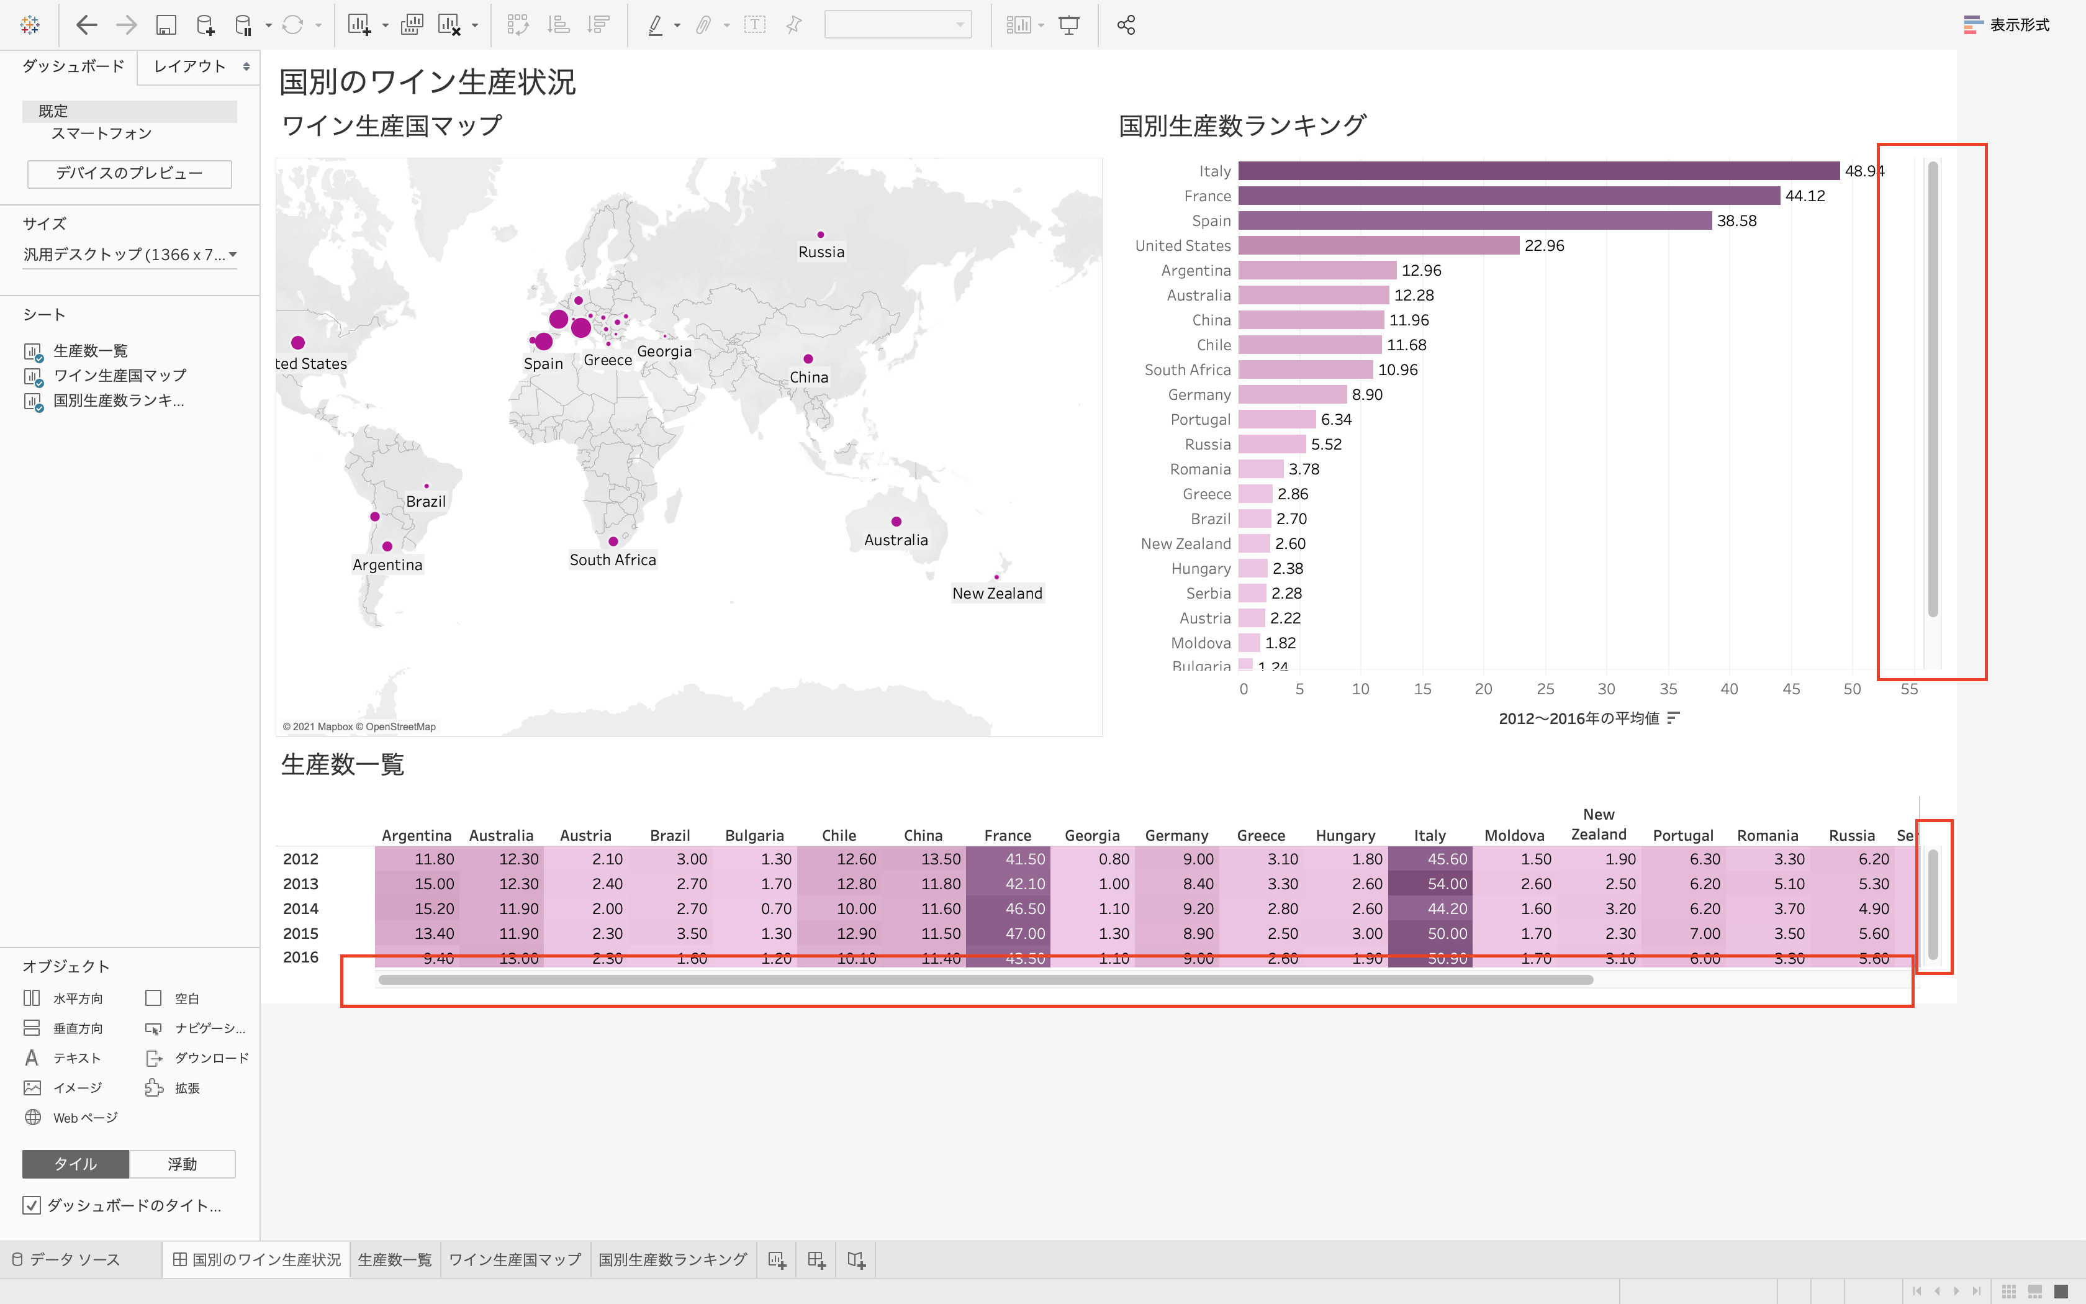The height and width of the screenshot is (1304, 2086).
Task: Enter presentation mode from the toolbar
Action: [x=1069, y=24]
